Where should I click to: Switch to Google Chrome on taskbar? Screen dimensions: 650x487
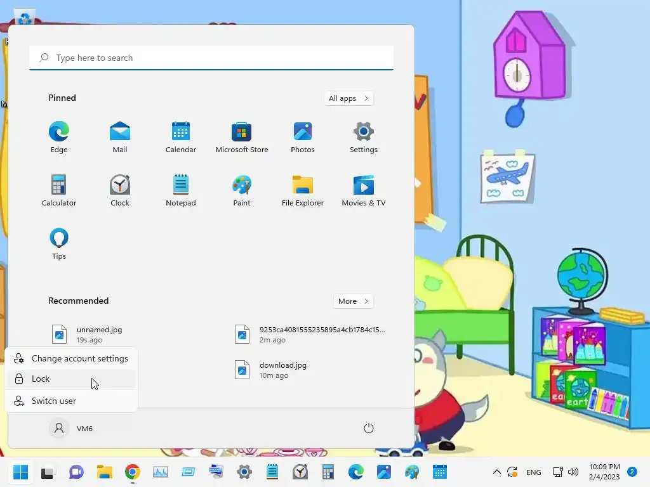point(133,472)
